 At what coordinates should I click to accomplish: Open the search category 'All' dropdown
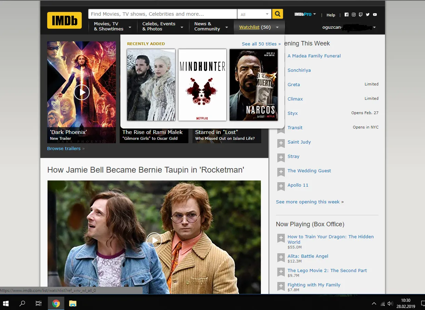(x=254, y=14)
